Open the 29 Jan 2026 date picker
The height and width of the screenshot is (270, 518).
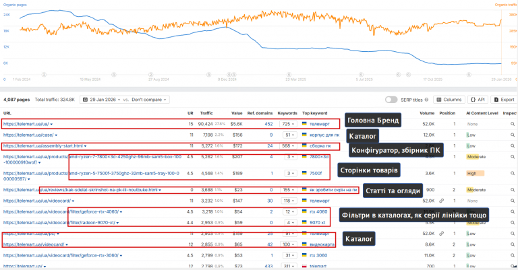coord(102,100)
